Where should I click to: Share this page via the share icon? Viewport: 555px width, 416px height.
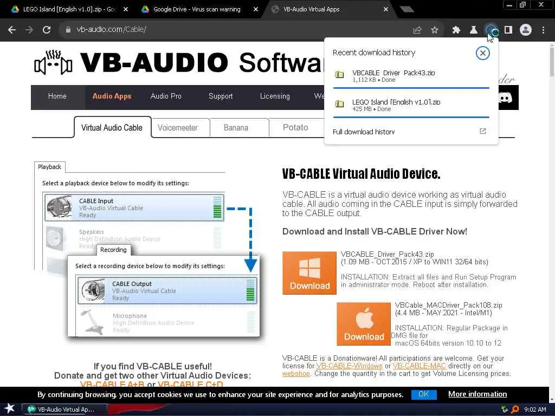(417, 30)
